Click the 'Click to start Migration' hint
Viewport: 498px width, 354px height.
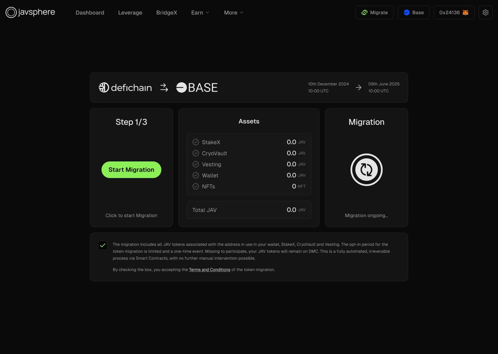pyautogui.click(x=131, y=215)
